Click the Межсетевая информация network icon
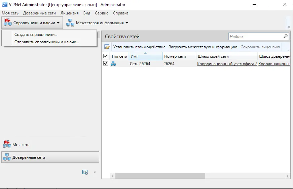 click(70, 23)
